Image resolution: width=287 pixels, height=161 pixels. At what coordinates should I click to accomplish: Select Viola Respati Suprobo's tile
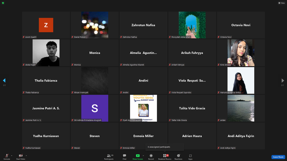coord(192,80)
